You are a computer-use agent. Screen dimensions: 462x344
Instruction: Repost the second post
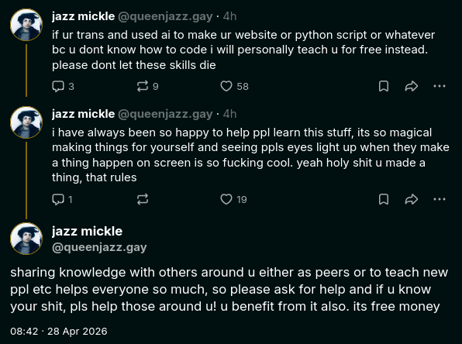143,199
